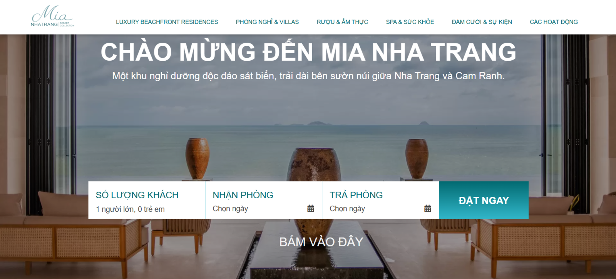This screenshot has width=616, height=279.
Task: Click '1 người lớn, 0 trẻ em' field
Action: (x=130, y=209)
